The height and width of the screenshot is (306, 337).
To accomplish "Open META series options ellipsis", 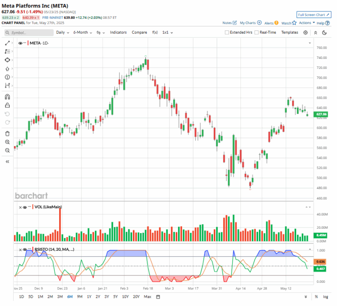I will [25, 43].
